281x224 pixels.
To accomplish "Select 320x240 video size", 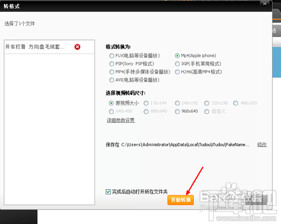I will point(207,103).
